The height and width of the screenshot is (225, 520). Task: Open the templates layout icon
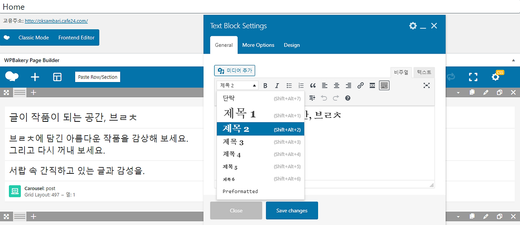coord(57,77)
